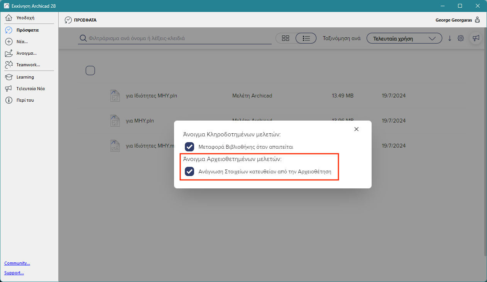This screenshot has width=487, height=282.
Task: Click the Άνοιγμα Κληροδοτημένων μελετών heading
Action: tap(232, 134)
